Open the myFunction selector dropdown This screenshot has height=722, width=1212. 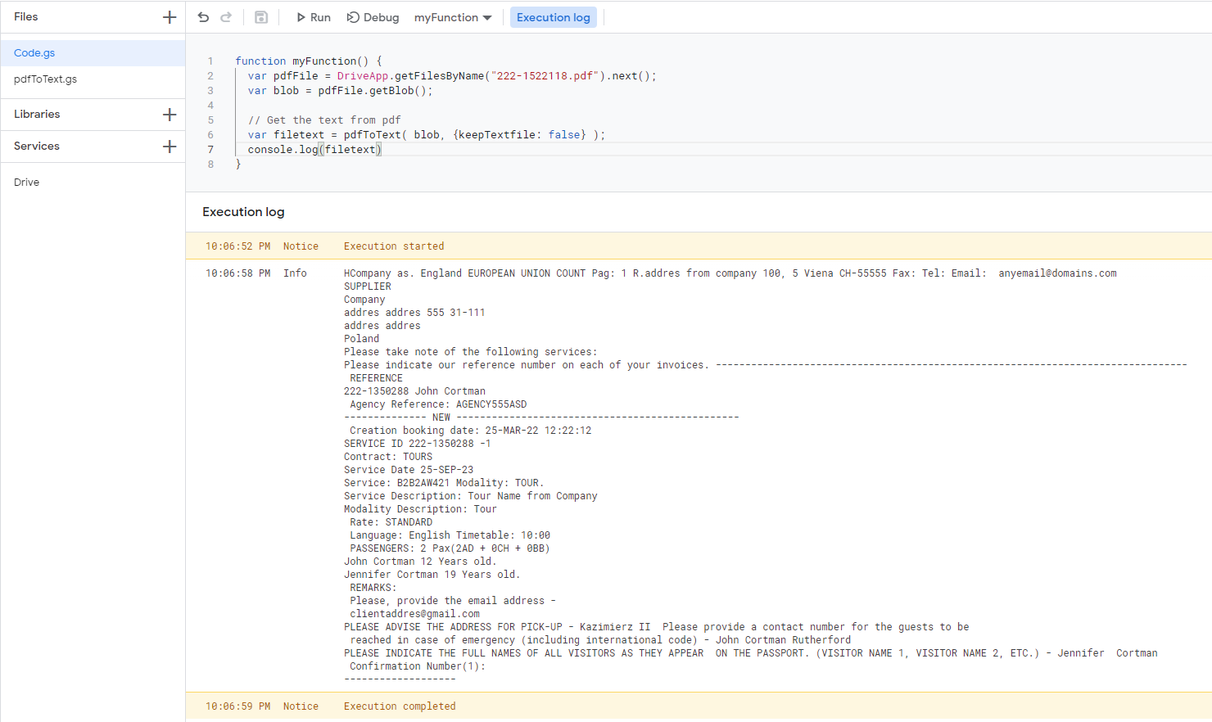[x=453, y=17]
